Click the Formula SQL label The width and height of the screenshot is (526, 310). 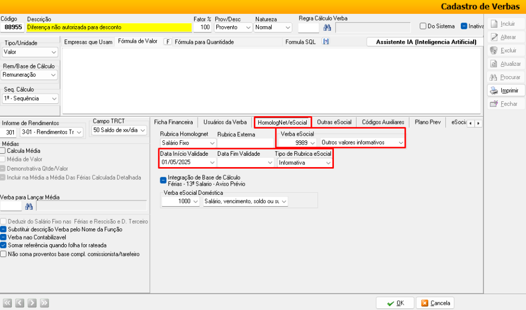pos(300,42)
